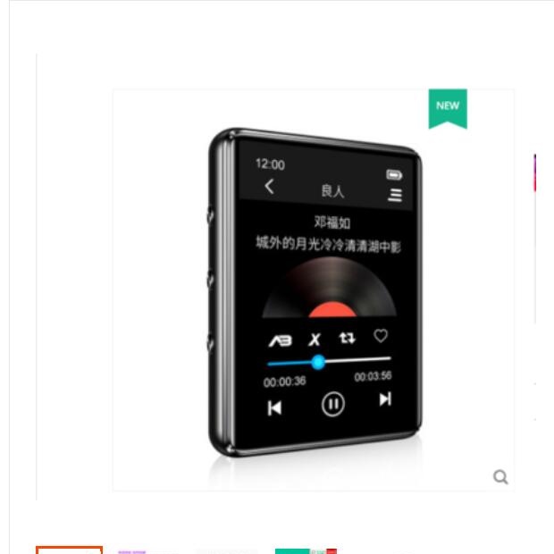Image resolution: width=554 pixels, height=554 pixels.
Task: Click the total time 00:03:56
Action: click(373, 376)
